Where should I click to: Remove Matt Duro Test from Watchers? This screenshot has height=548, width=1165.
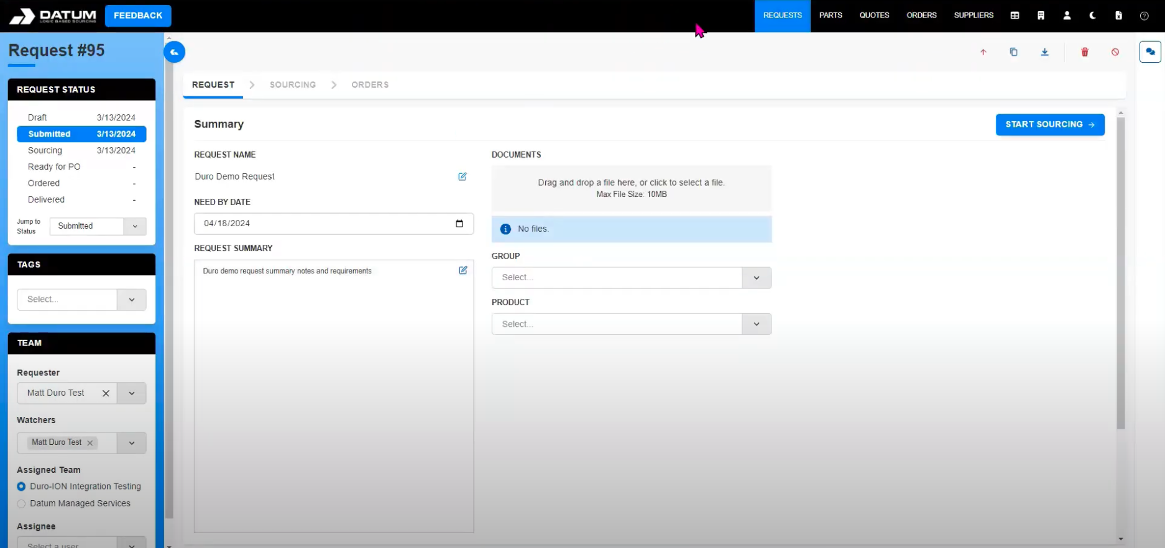click(90, 443)
